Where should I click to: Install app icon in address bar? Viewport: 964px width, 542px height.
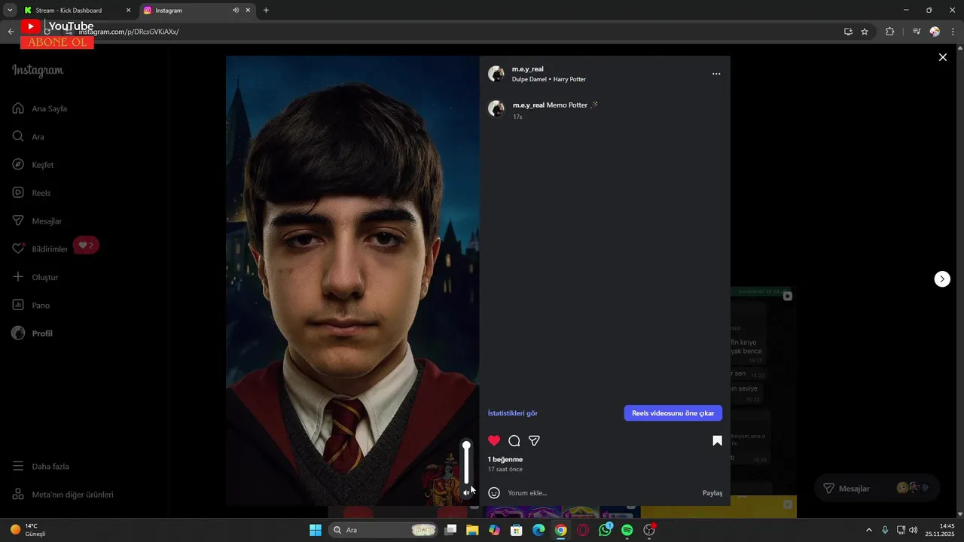[848, 32]
